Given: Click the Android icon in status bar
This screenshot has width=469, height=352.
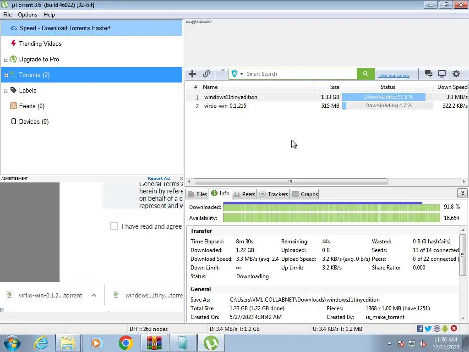Looking at the screenshot, I should pyautogui.click(x=445, y=329).
